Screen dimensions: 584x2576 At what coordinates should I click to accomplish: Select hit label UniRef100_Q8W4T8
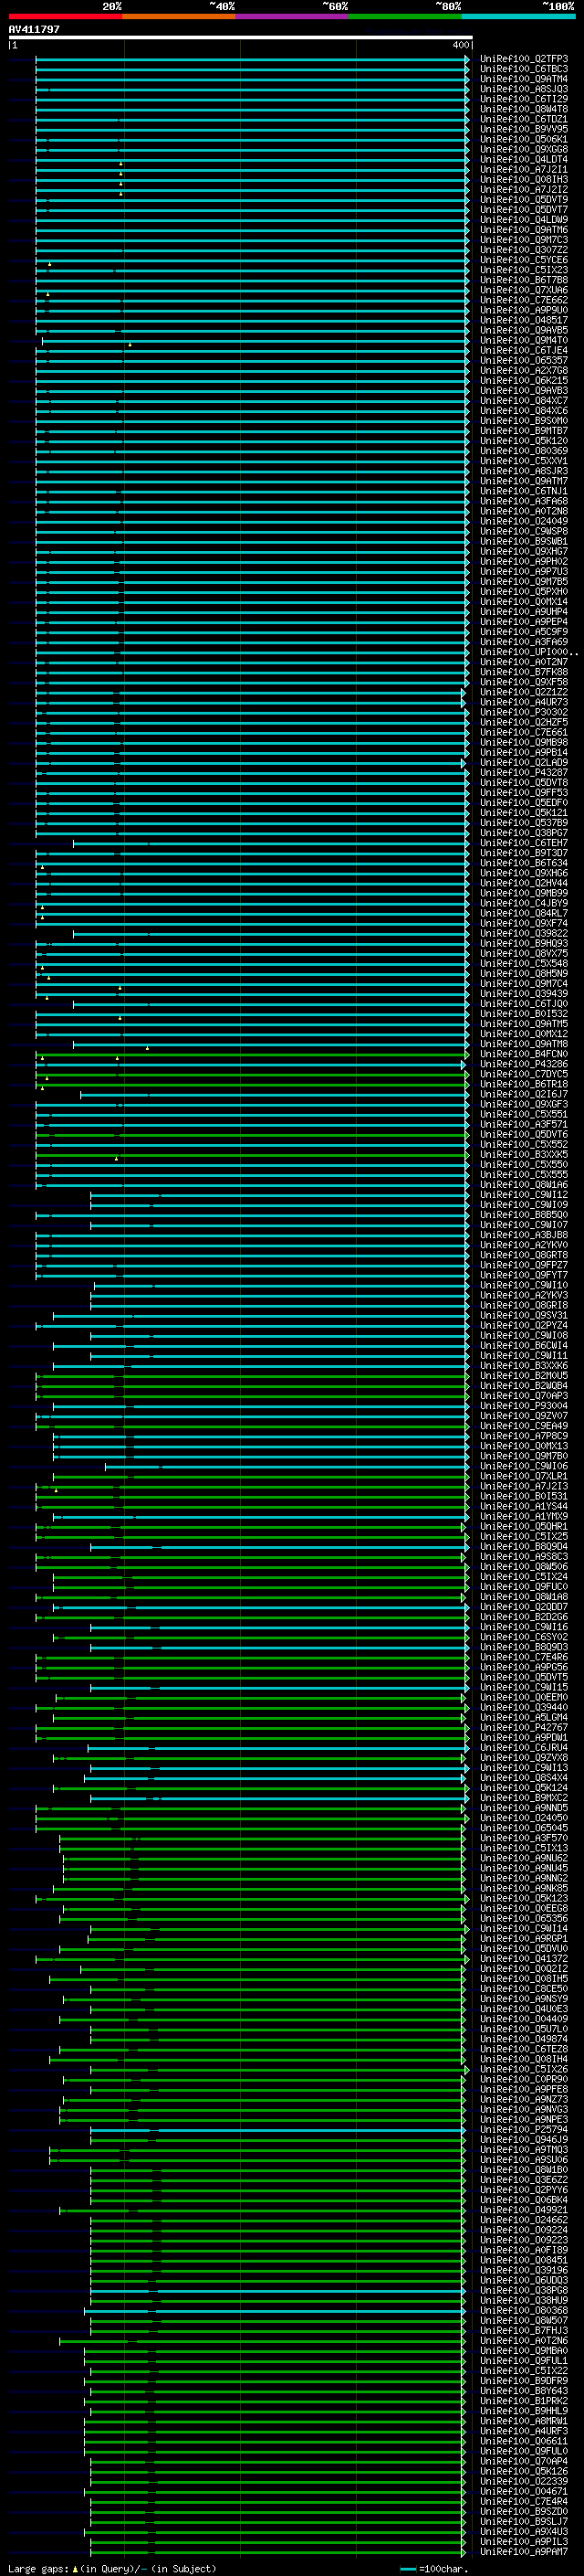pyautogui.click(x=524, y=109)
